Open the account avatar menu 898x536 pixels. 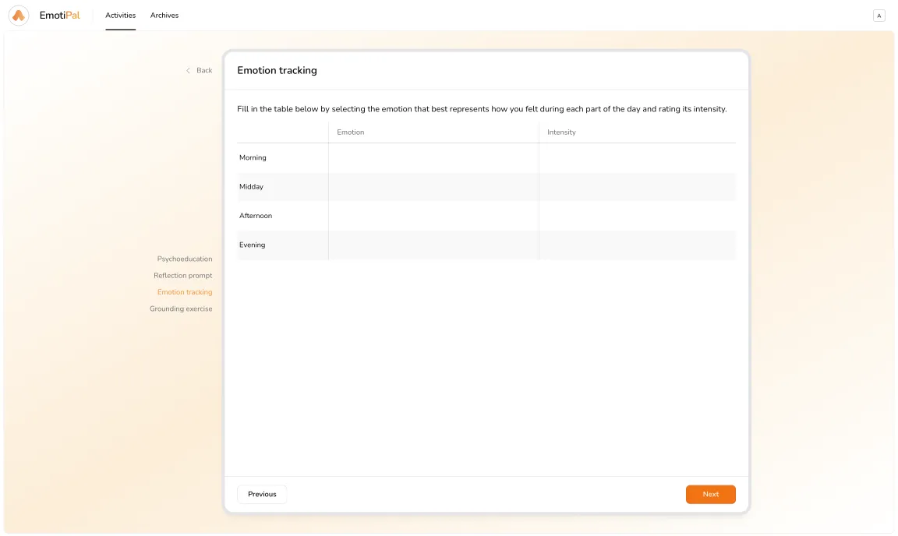point(879,15)
